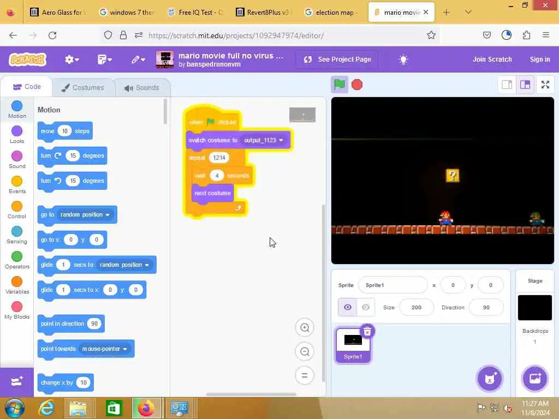Open author banspedrunonvm profile link
This screenshot has width=559, height=419.
pyautogui.click(x=213, y=64)
